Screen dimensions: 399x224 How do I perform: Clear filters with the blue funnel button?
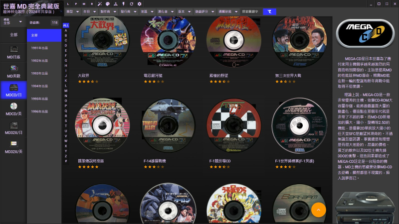click(x=269, y=11)
